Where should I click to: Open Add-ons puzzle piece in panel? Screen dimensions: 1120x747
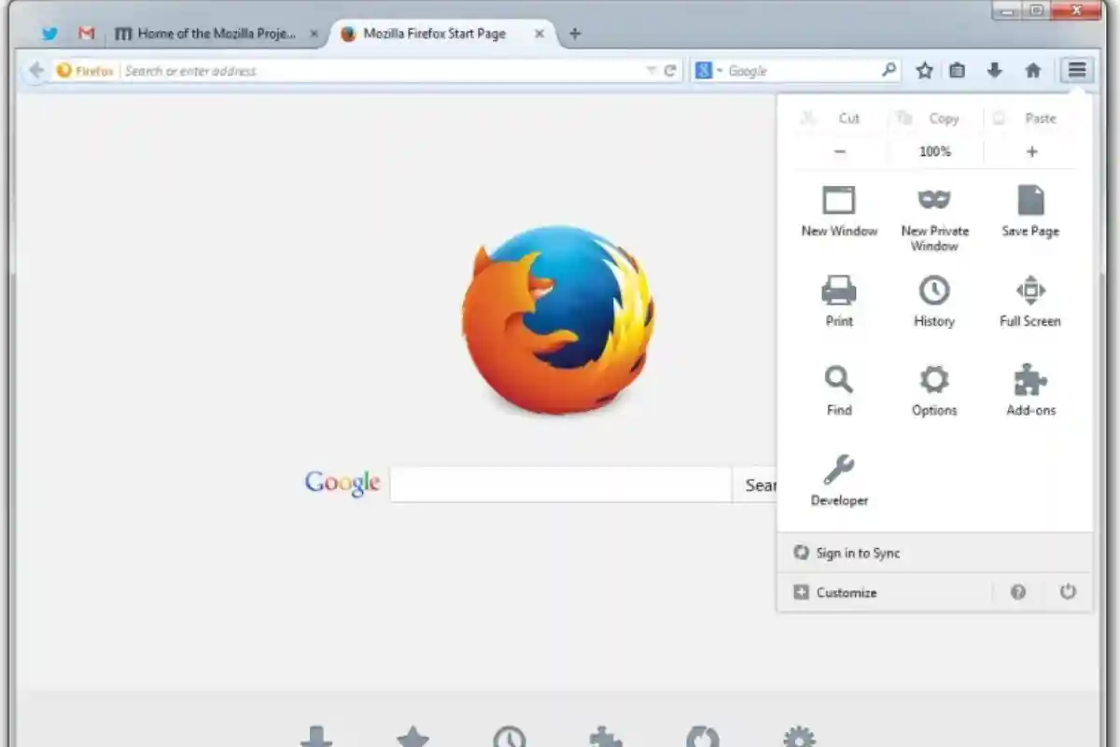1030,390
